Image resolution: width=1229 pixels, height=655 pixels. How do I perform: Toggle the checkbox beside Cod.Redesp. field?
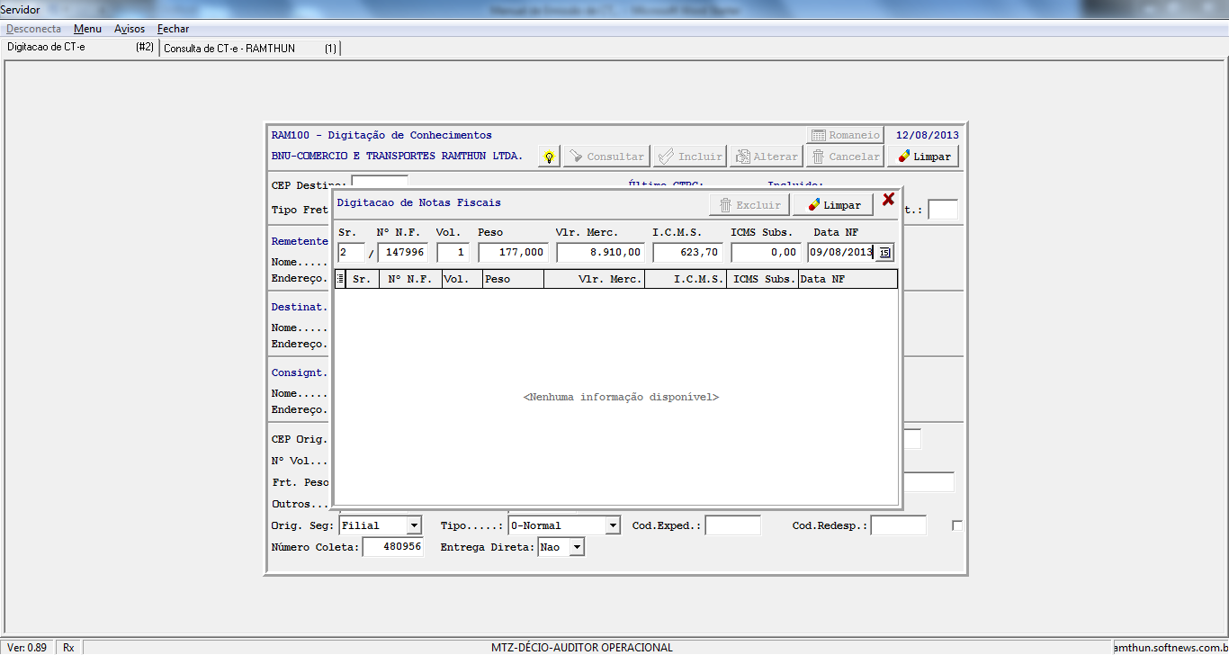(957, 525)
